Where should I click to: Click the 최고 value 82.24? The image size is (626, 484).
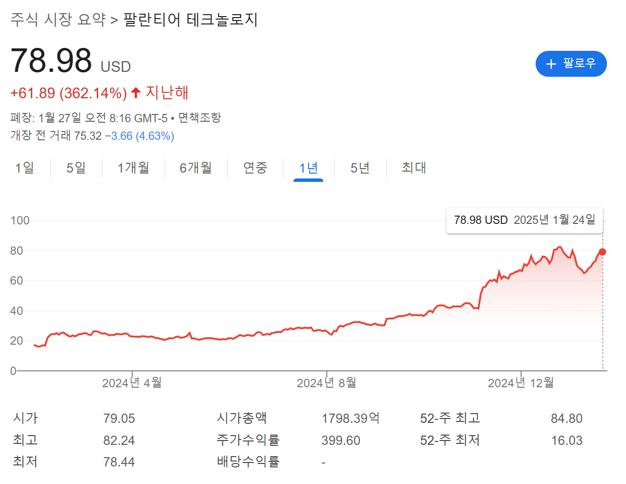(119, 440)
